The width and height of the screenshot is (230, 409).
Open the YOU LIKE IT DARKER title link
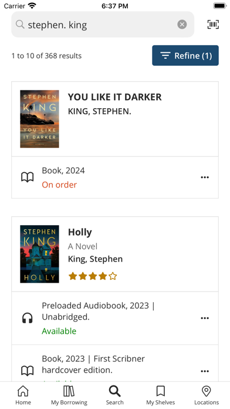[x=114, y=97]
